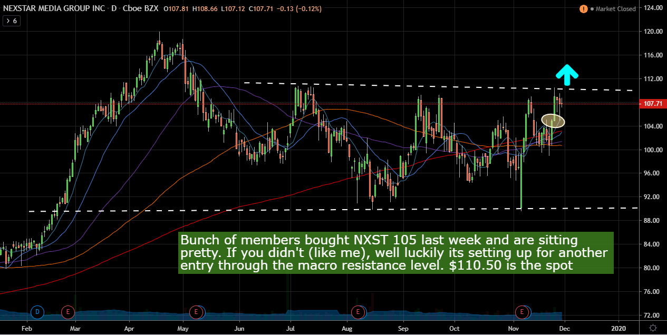667x335 pixels.
Task: Click the Nov label on time axis
Action: coord(514,328)
